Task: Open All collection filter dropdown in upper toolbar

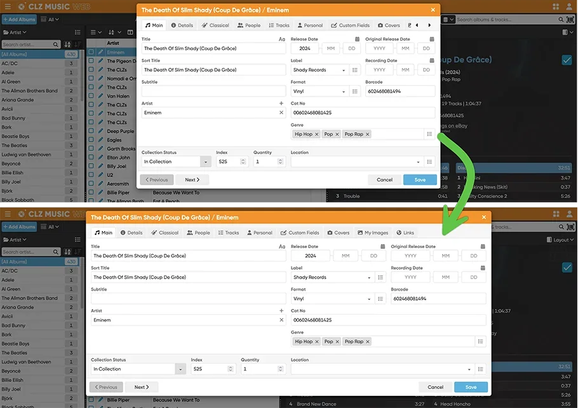Action: pyautogui.click(x=50, y=20)
